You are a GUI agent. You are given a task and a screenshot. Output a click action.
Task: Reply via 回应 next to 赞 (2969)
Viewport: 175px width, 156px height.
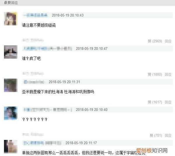(x=168, y=41)
